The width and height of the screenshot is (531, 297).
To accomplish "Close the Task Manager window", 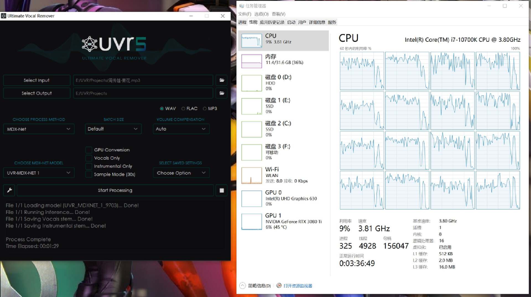I will coord(521,6).
